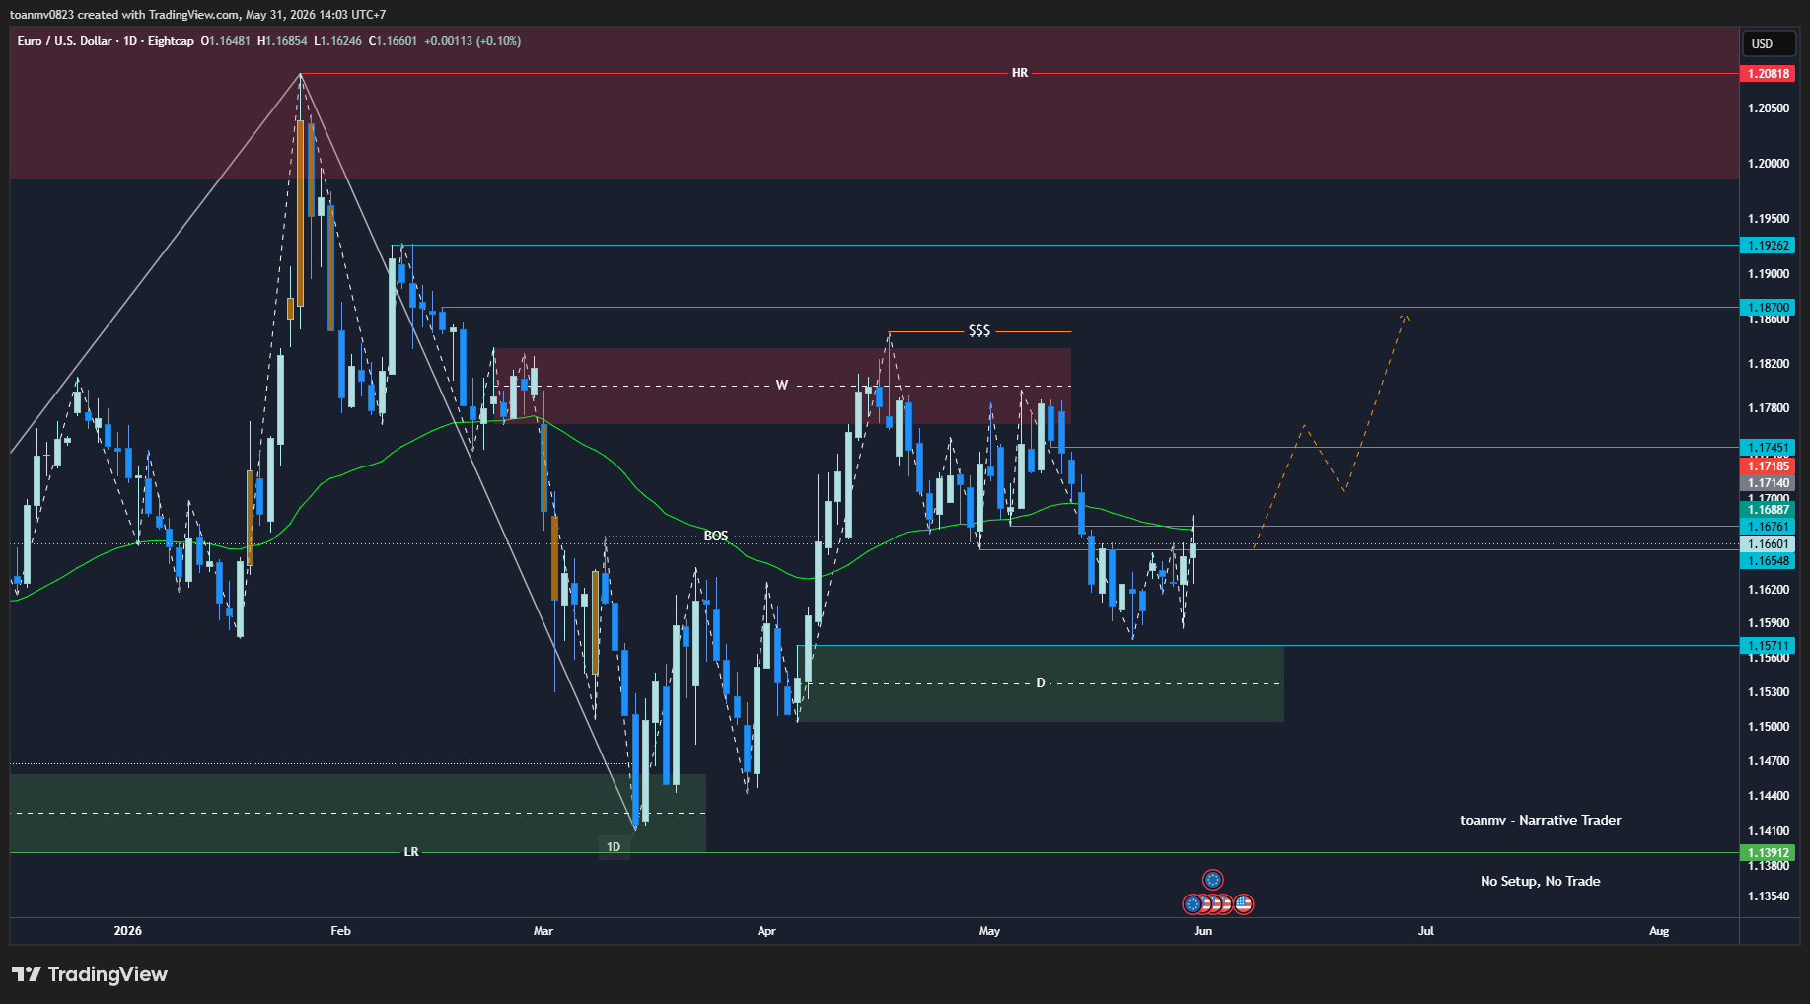Click the 1.17800 price scale value
This screenshot has width=1810, height=1004.
[1768, 408]
